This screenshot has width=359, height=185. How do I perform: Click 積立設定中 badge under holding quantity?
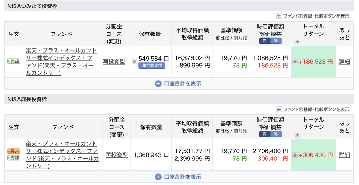click(x=152, y=66)
